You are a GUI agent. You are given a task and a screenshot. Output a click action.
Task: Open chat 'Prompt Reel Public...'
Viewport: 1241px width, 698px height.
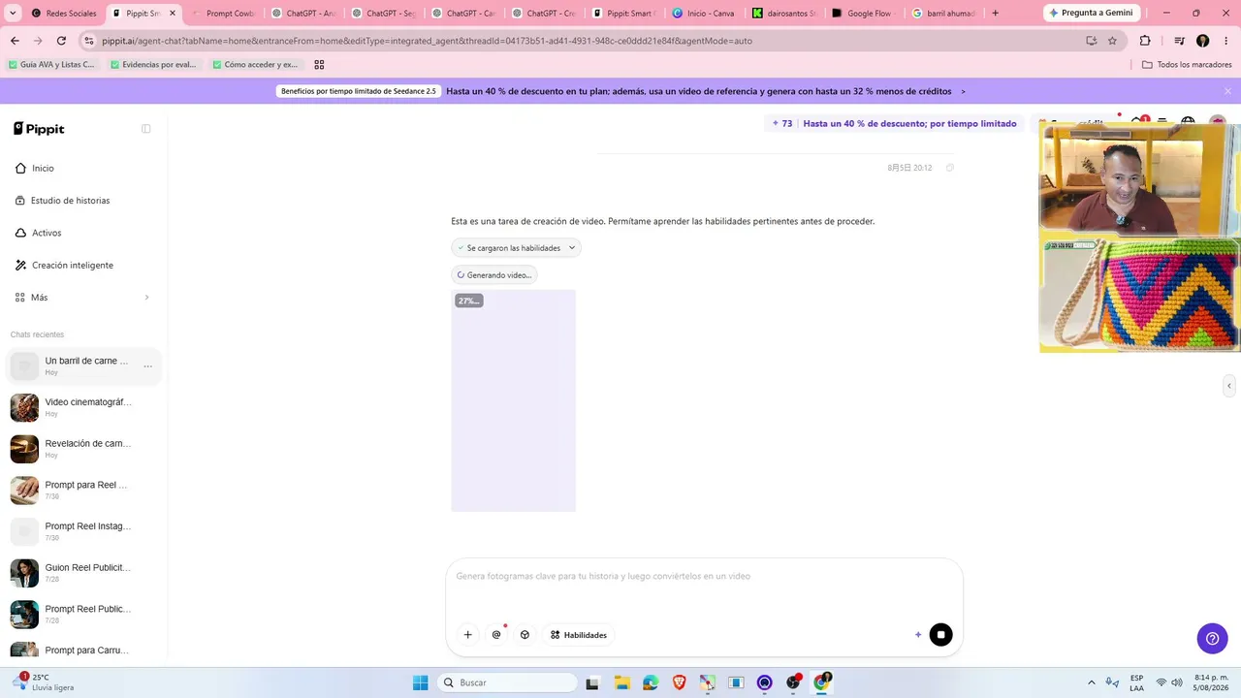click(x=82, y=615)
